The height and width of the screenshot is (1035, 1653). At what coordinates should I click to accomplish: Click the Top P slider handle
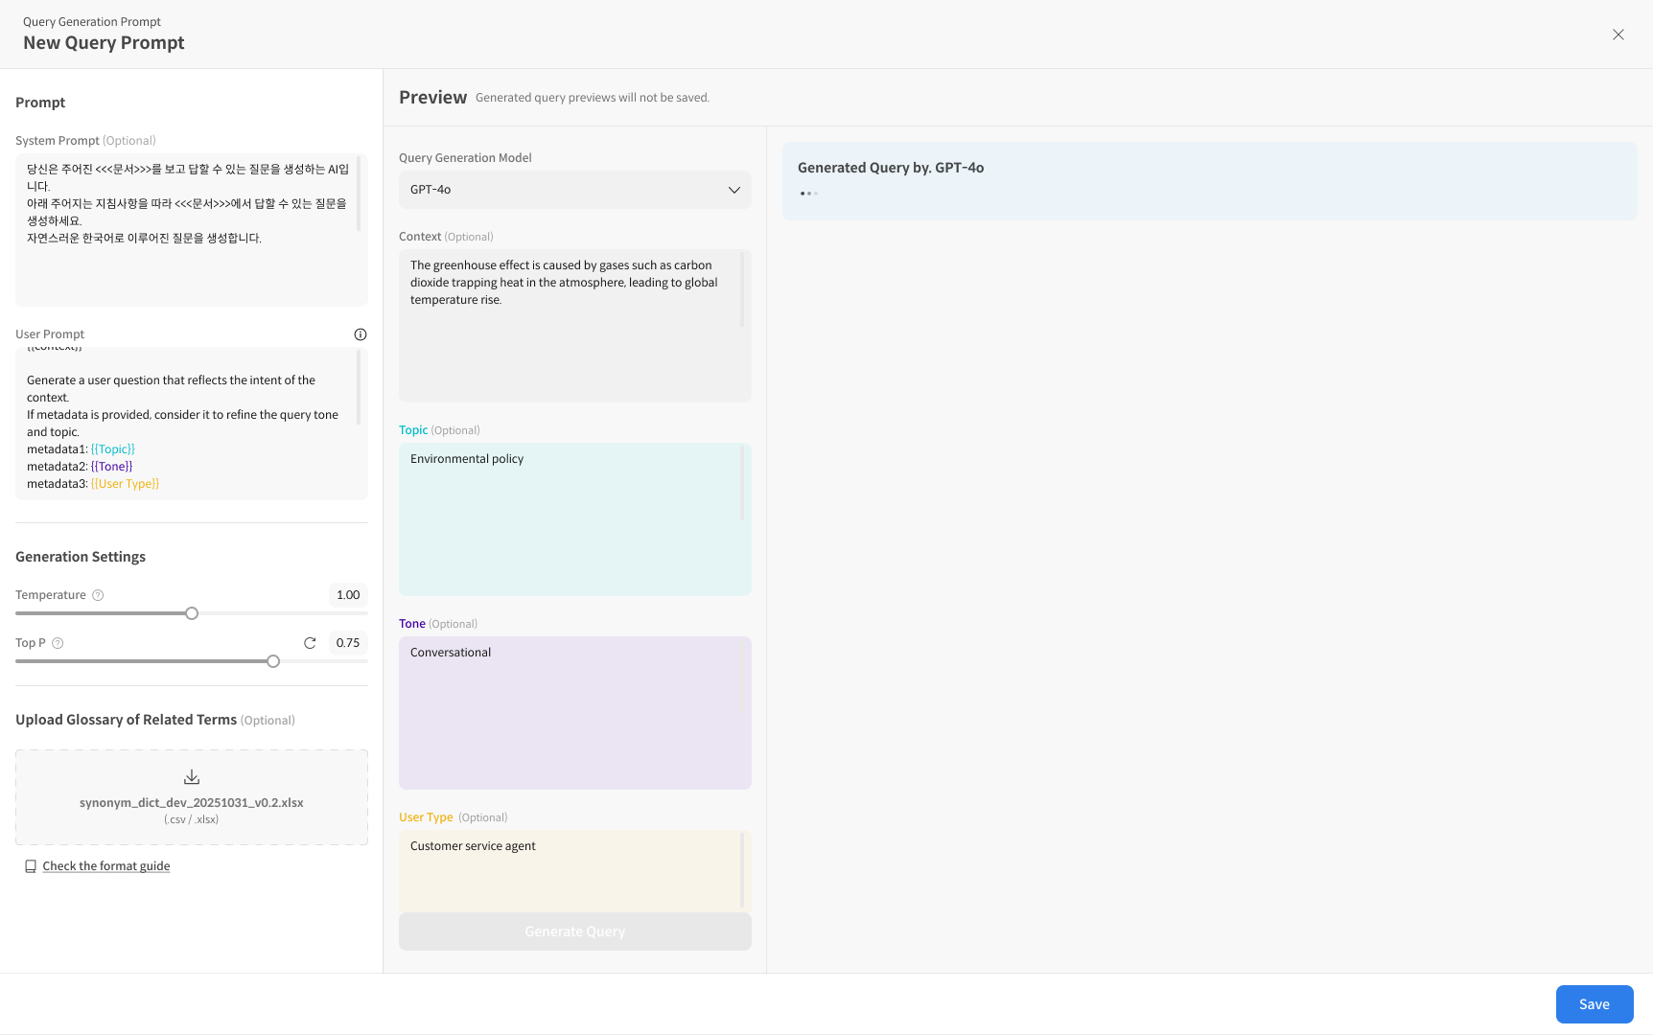[x=273, y=661]
